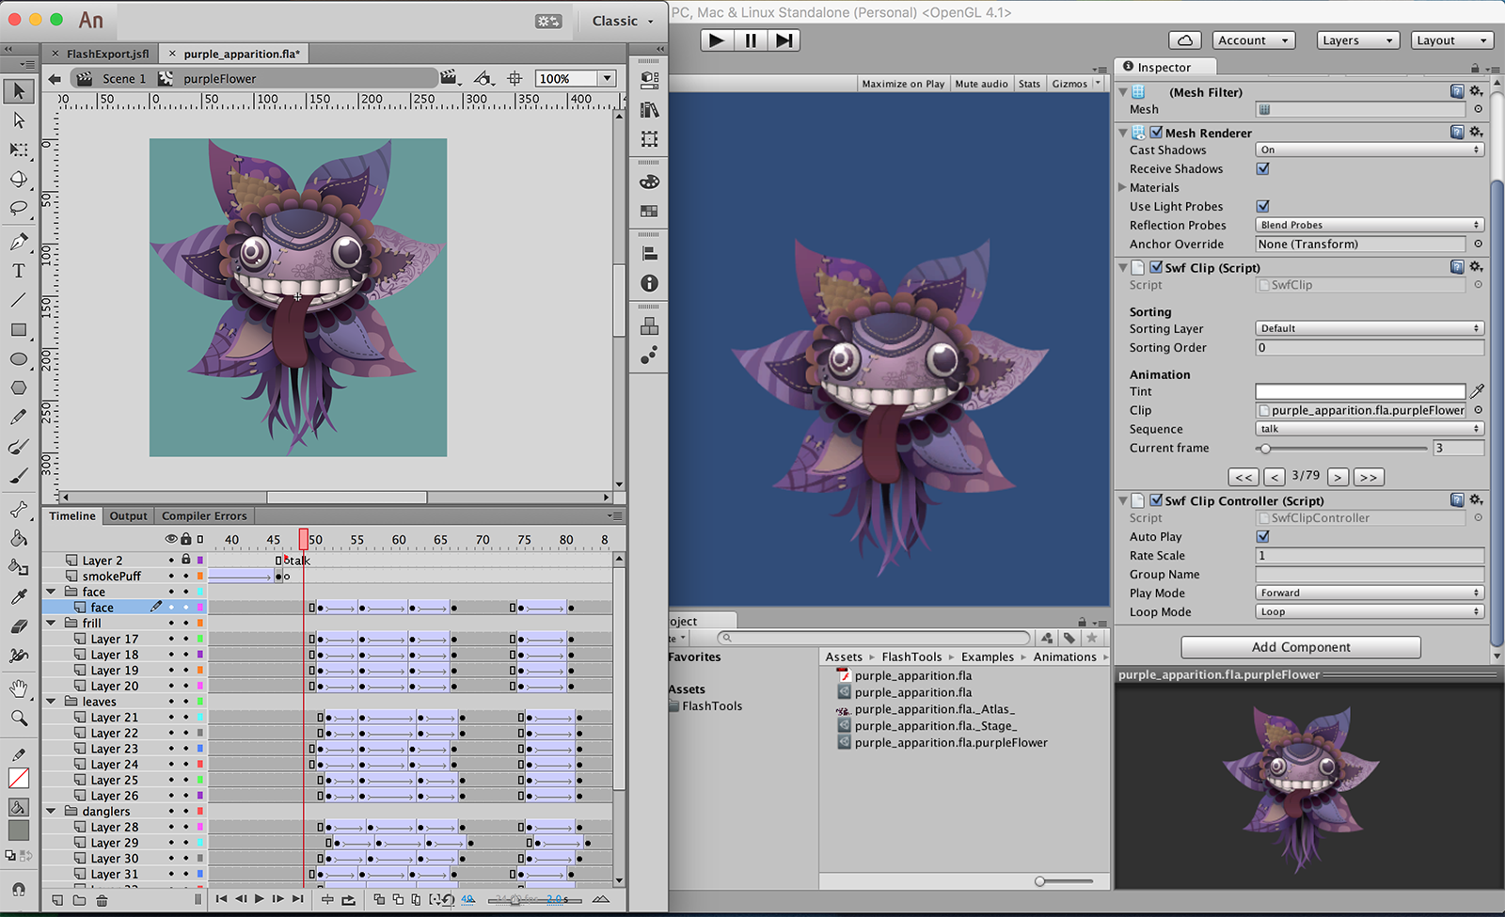Toggle the Receive Shadows checkbox
Screen dimensions: 1505x917
tap(1262, 169)
